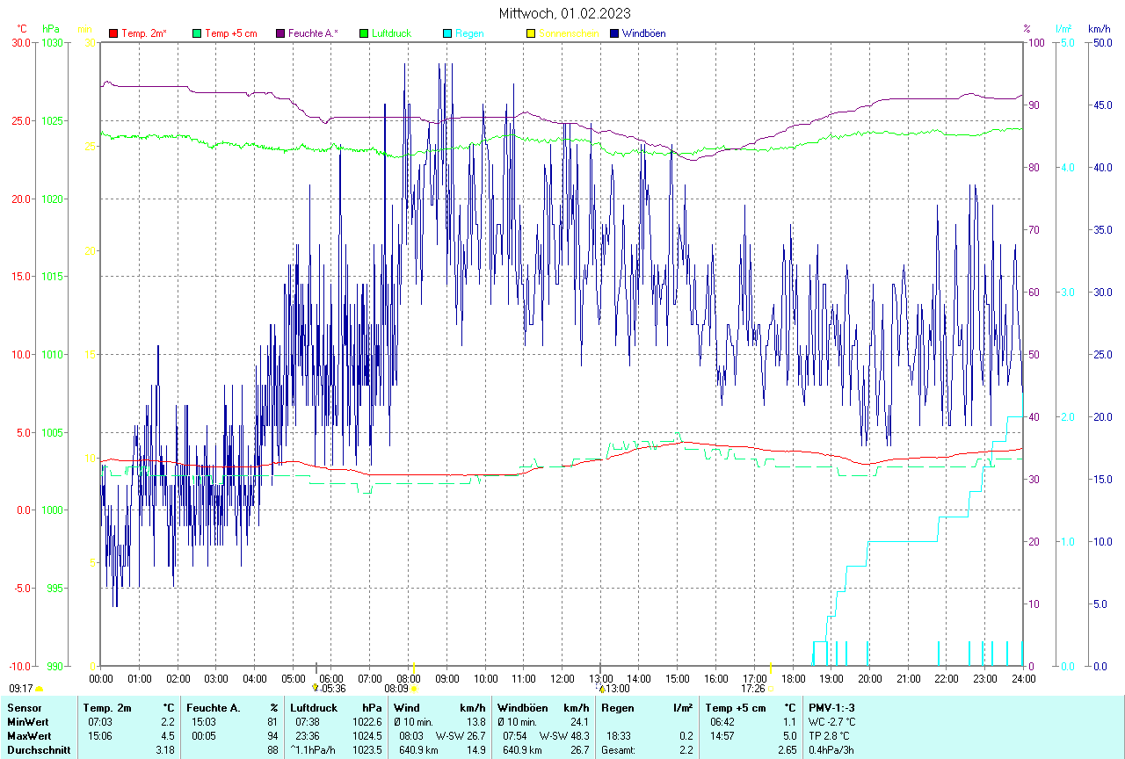This screenshot has height=759, width=1125.
Task: Select the Feuchte A.* legend label
Action: (313, 33)
